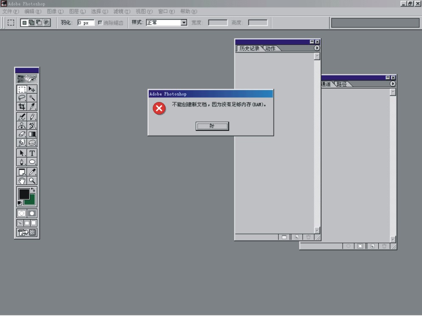Open the Paths palette flyout menu
This screenshot has width=422, height=316.
(x=393, y=84)
